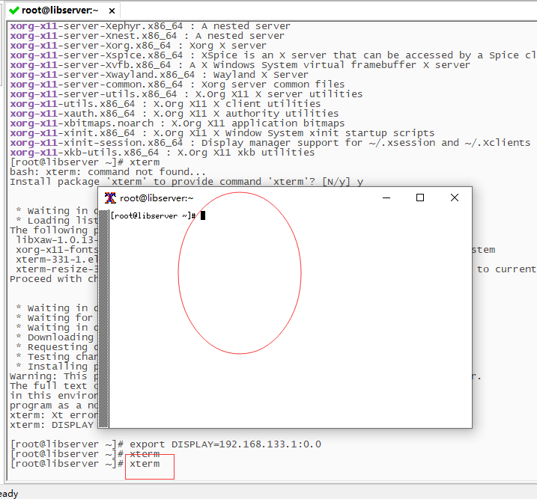Screen dimensions: 537x499
Task: Close the xterm window
Action: point(455,198)
